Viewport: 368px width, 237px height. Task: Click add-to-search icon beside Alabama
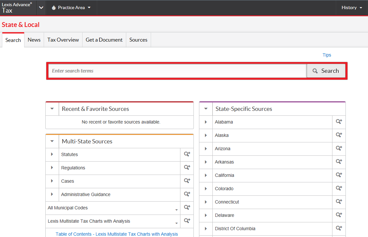click(339, 122)
